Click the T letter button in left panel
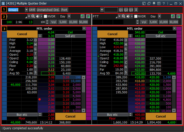This screenshot has width=184, height=132. pos(35,53)
